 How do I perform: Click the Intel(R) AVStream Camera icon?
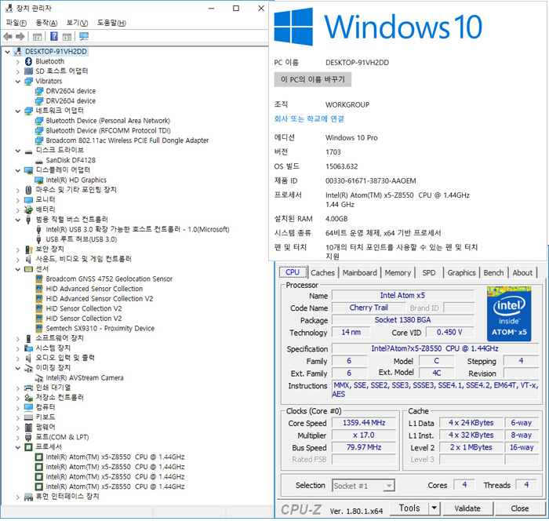point(39,378)
